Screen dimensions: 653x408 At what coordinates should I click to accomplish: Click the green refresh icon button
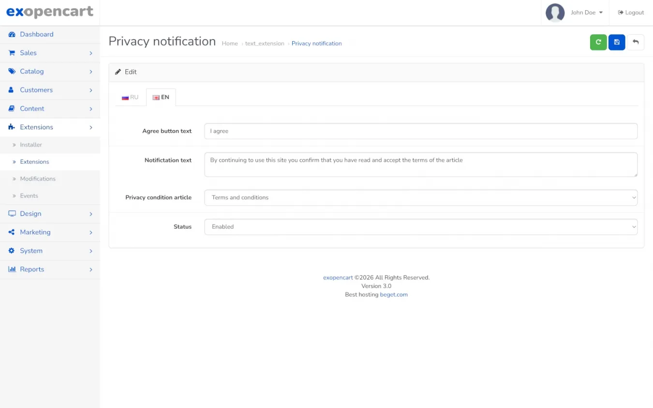click(598, 43)
